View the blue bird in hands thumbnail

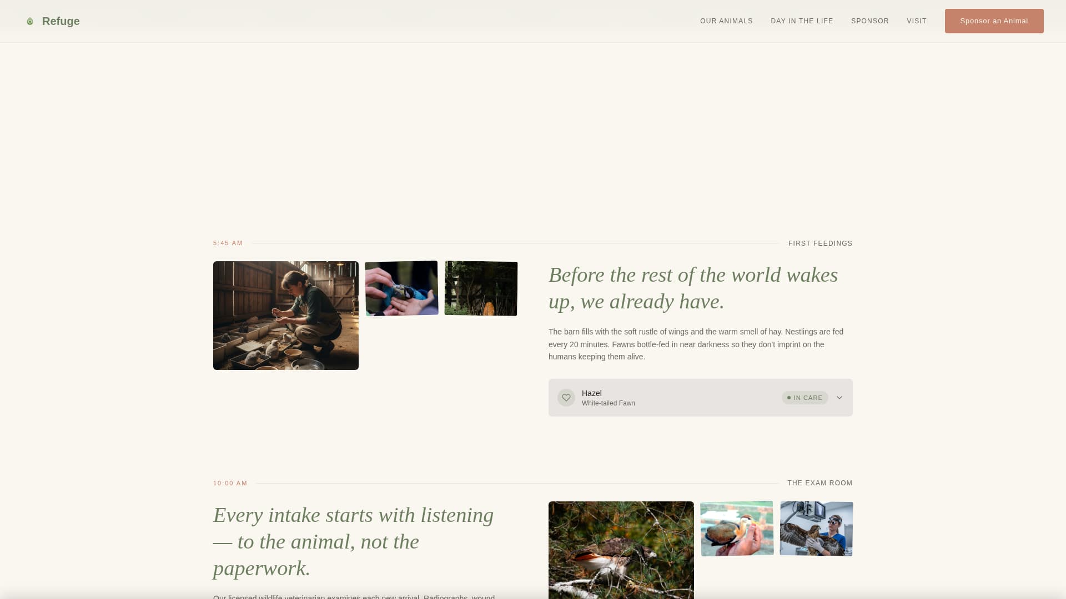pos(401,288)
